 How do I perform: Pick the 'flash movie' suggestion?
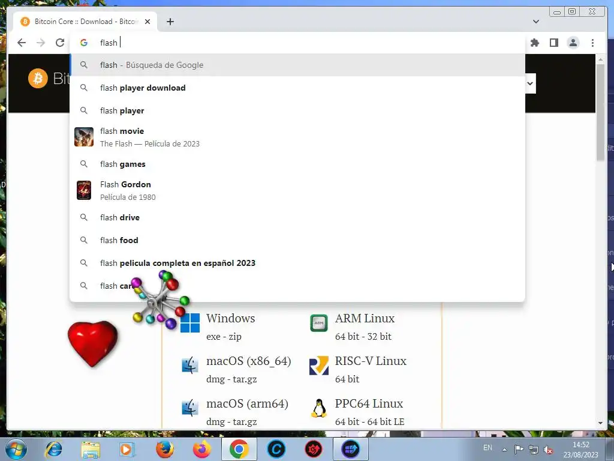tap(297, 137)
